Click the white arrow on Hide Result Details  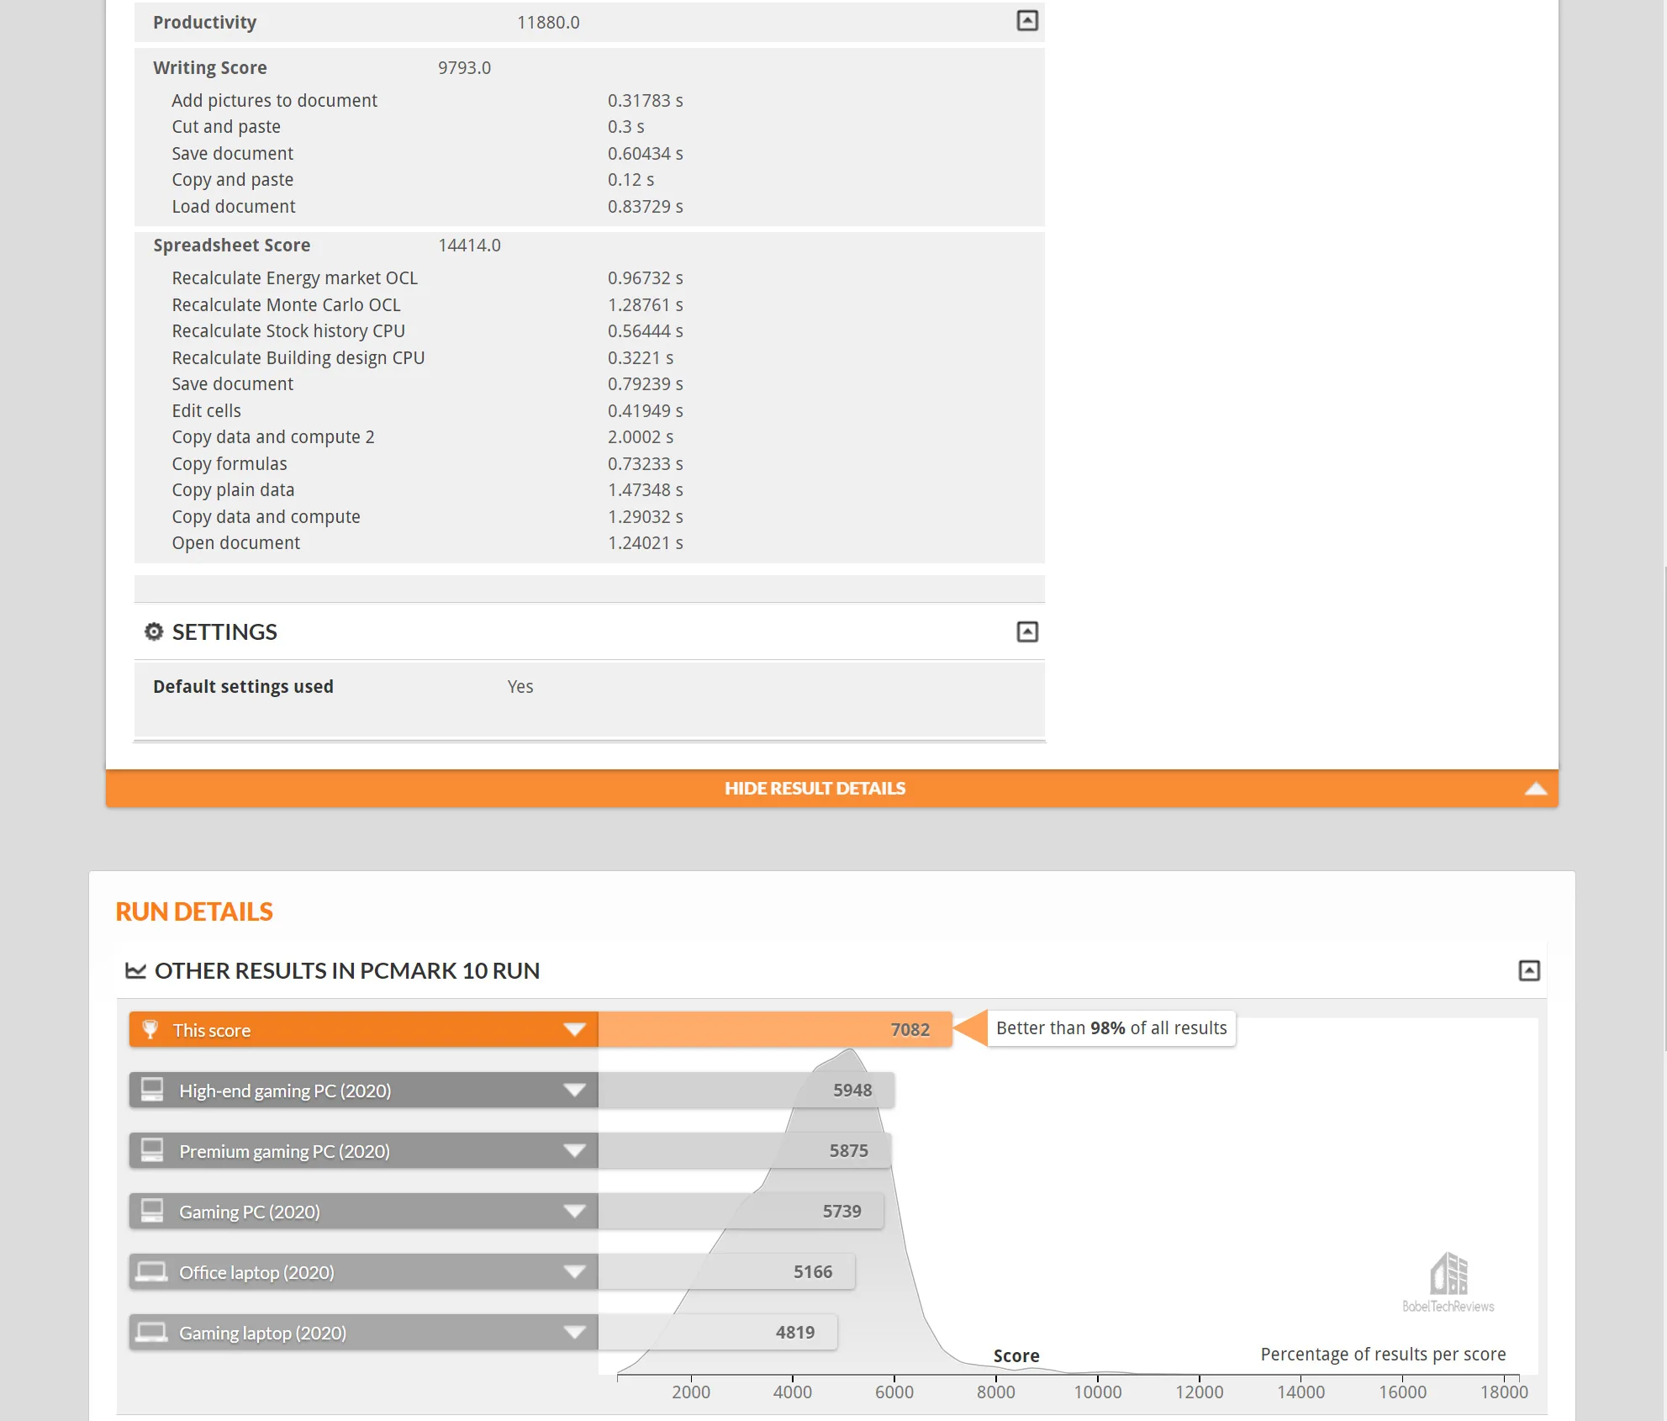pos(1535,789)
